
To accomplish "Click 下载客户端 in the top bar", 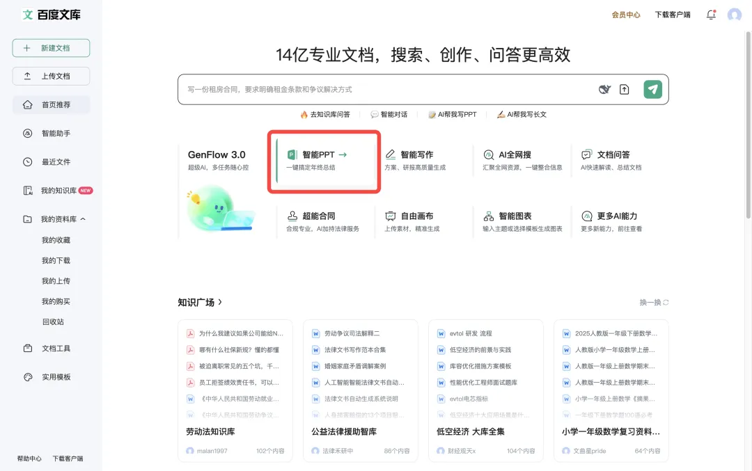I will (x=673, y=15).
